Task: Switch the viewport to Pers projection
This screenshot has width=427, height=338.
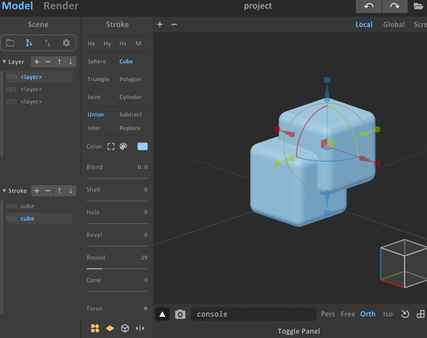Action: tap(328, 314)
